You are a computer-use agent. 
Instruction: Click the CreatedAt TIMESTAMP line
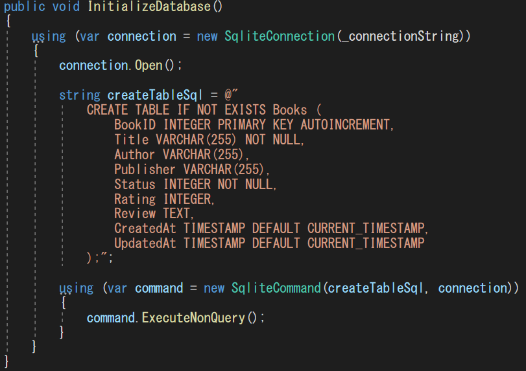[x=272, y=229]
